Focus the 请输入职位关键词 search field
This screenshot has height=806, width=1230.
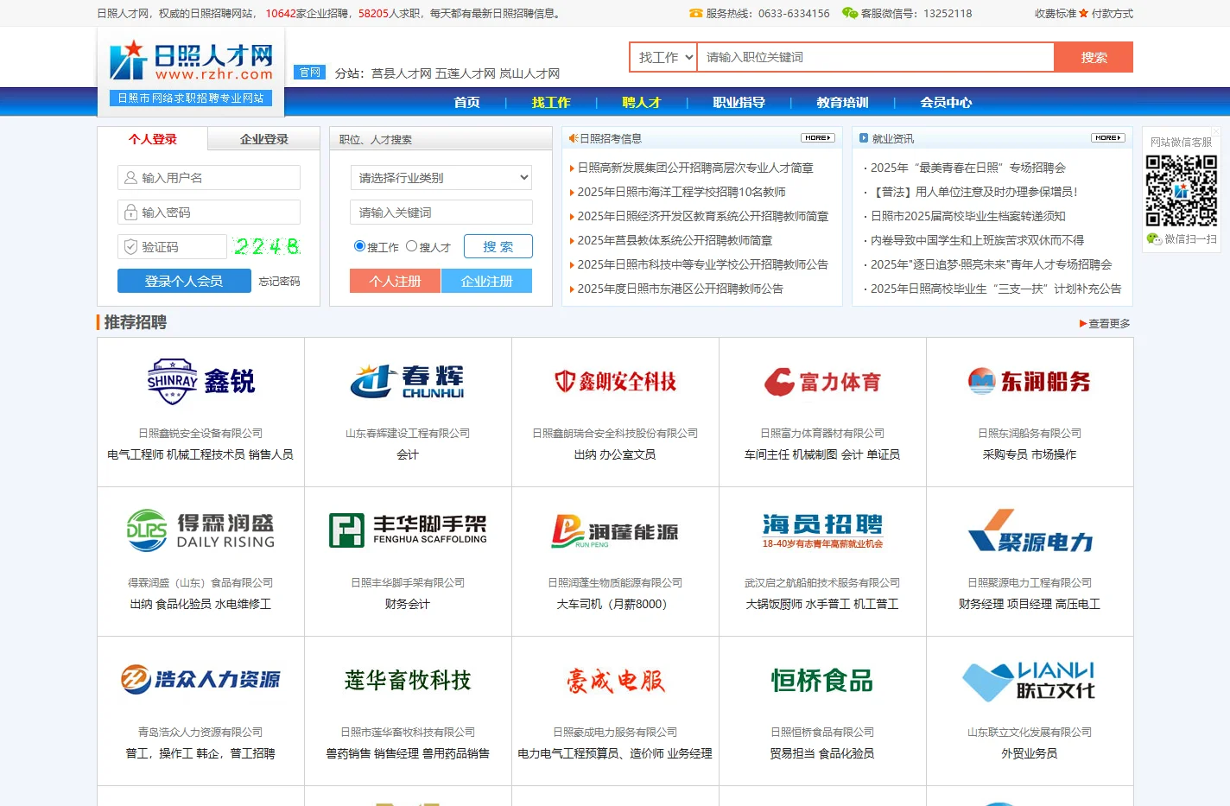[x=876, y=57]
